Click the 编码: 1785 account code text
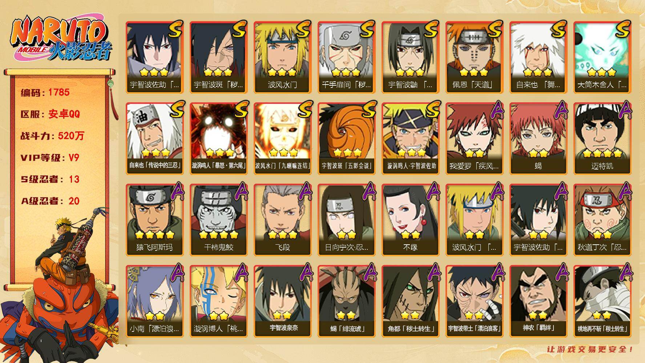The height and width of the screenshot is (363, 645). pos(45,92)
